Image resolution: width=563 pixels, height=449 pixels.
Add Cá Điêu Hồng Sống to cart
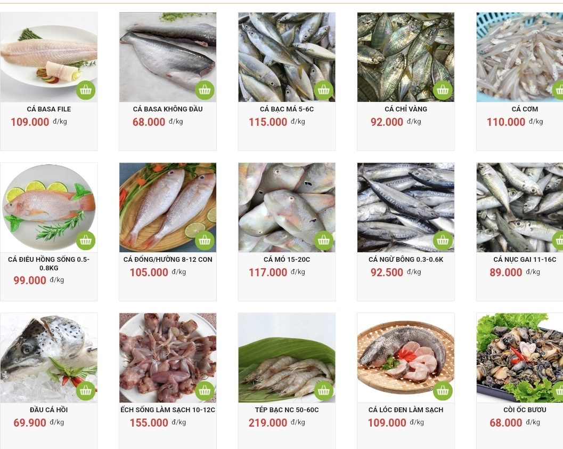click(x=85, y=240)
